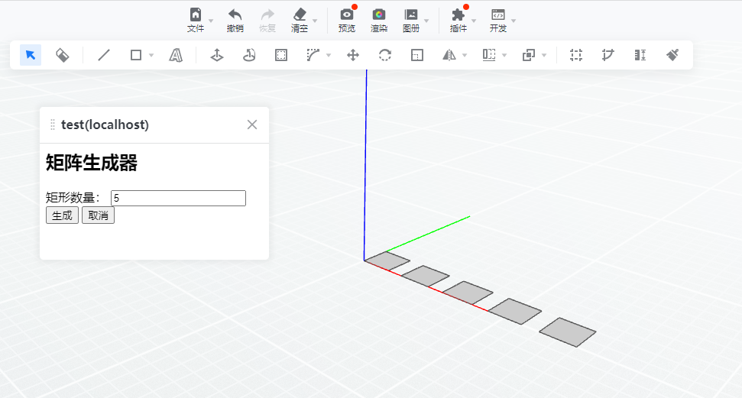Select the arrow selection tool
The image size is (742, 398).
(31, 55)
